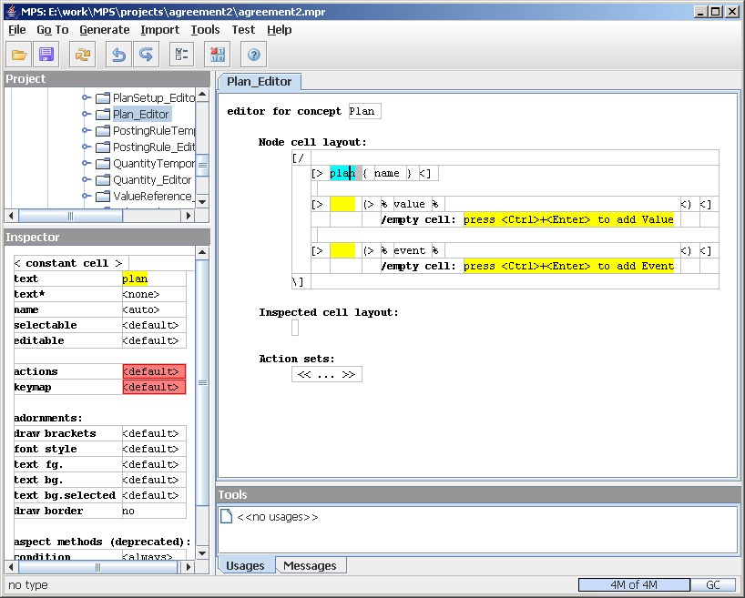Viewport: 745px width, 598px height.
Task: Open the Generate menu
Action: (x=104, y=29)
